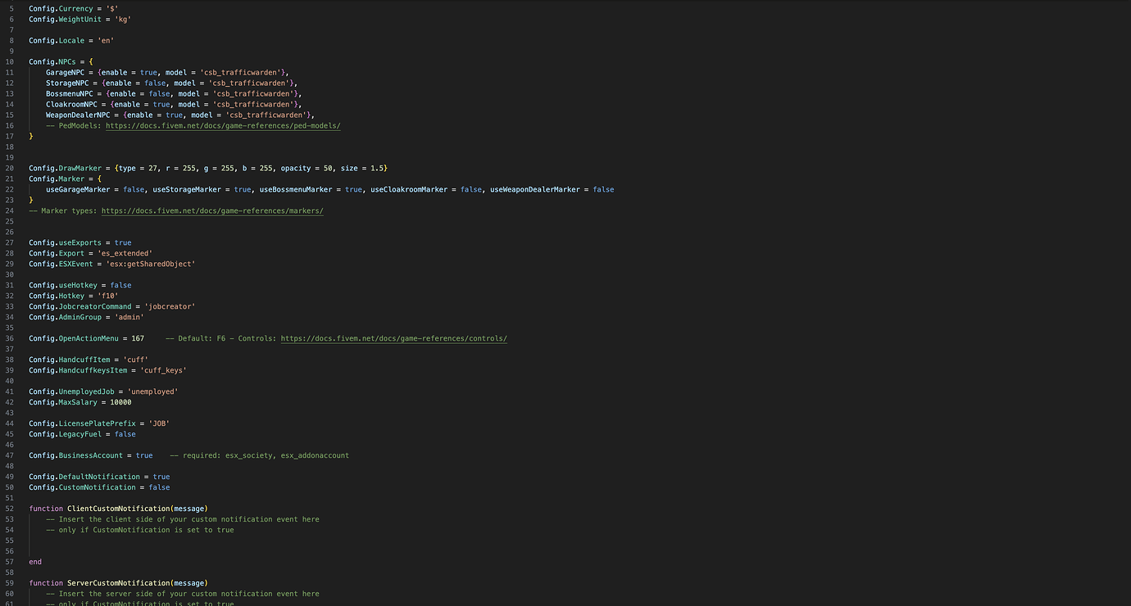
Task: Click the size 1.5 value in DrawMarker
Action: coord(378,168)
